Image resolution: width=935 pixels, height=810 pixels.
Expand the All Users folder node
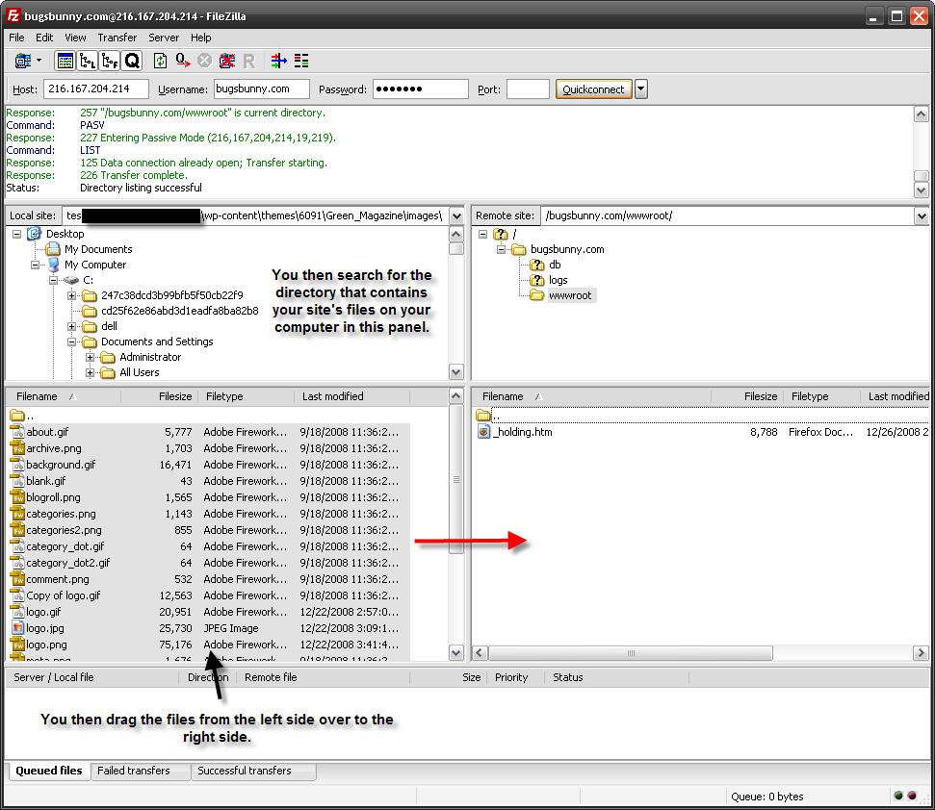tap(91, 373)
